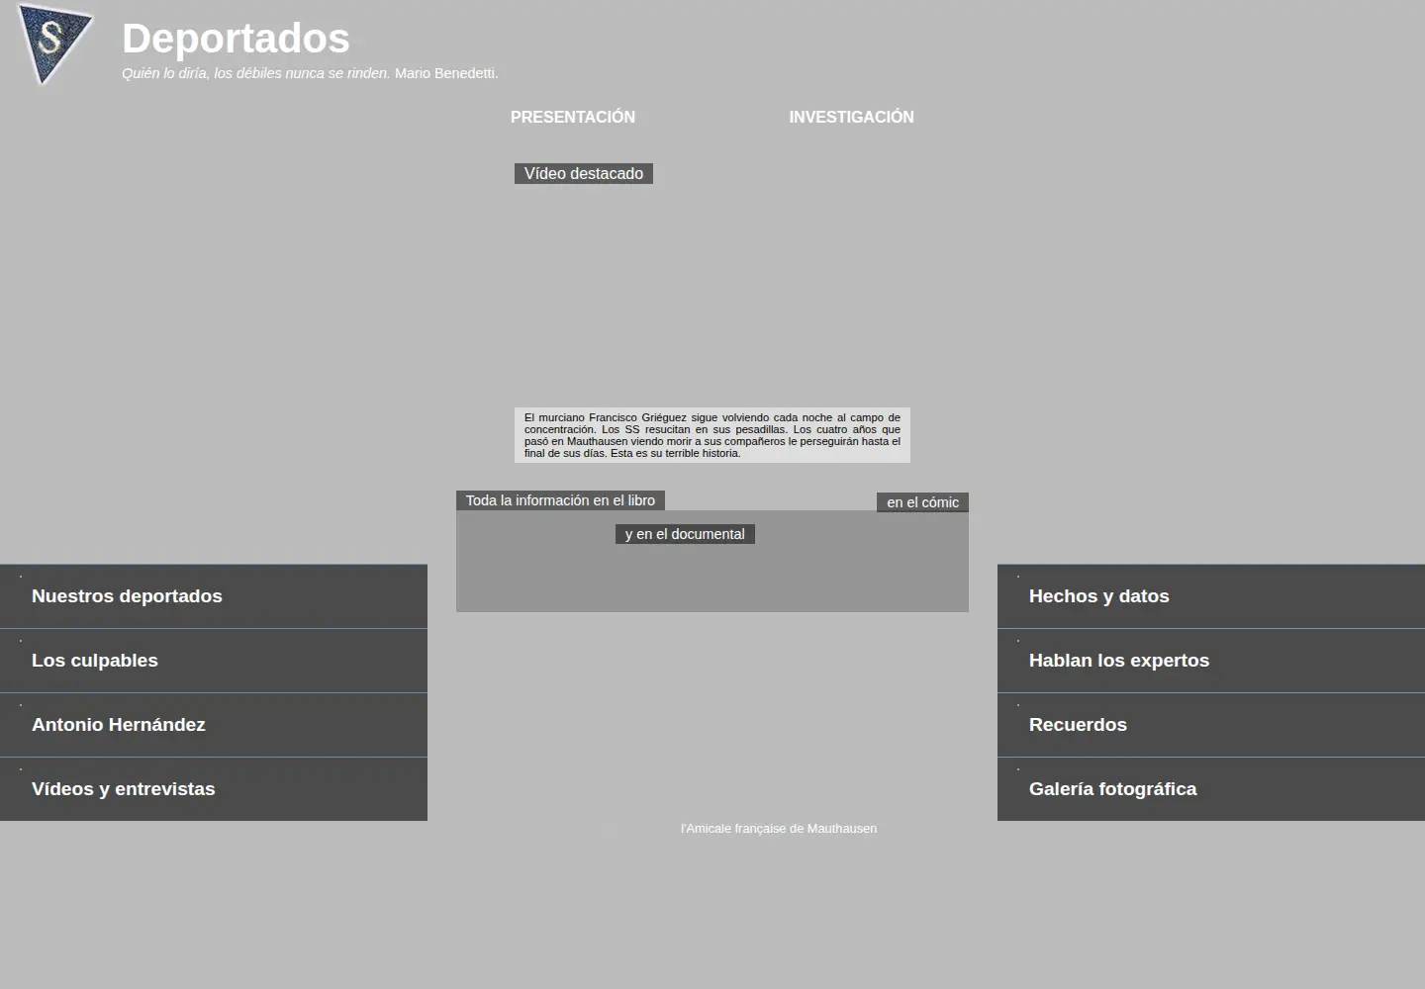
Task: Open the Galería fotográfica section
Action: 1211,789
